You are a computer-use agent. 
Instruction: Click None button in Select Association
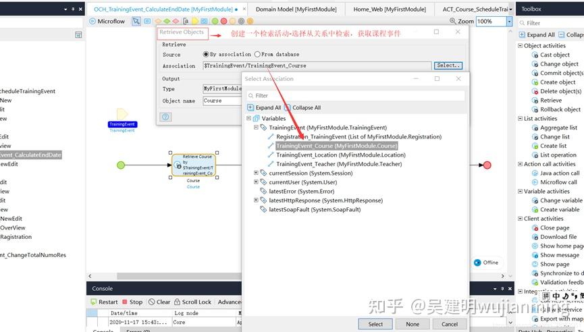click(413, 324)
